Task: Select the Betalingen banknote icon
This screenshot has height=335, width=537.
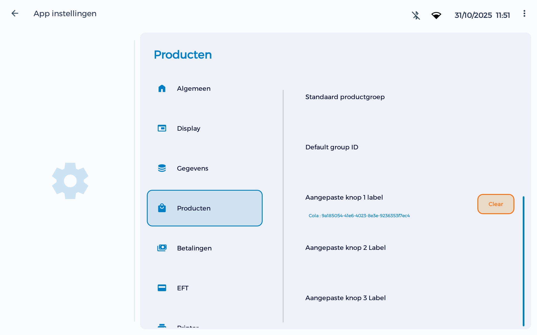Action: pyautogui.click(x=162, y=248)
